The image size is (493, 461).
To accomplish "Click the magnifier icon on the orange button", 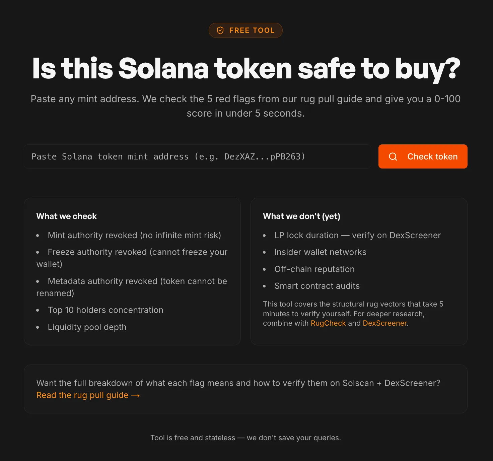I will [x=393, y=156].
